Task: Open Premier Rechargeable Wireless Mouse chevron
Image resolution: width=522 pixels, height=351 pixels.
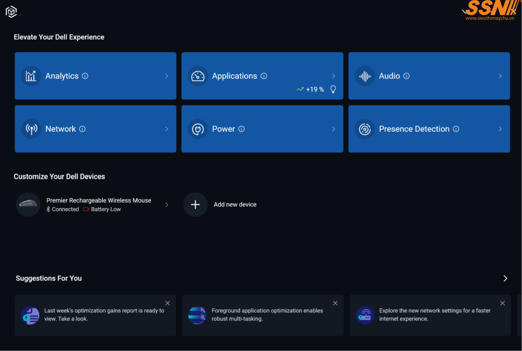Action: coord(167,205)
